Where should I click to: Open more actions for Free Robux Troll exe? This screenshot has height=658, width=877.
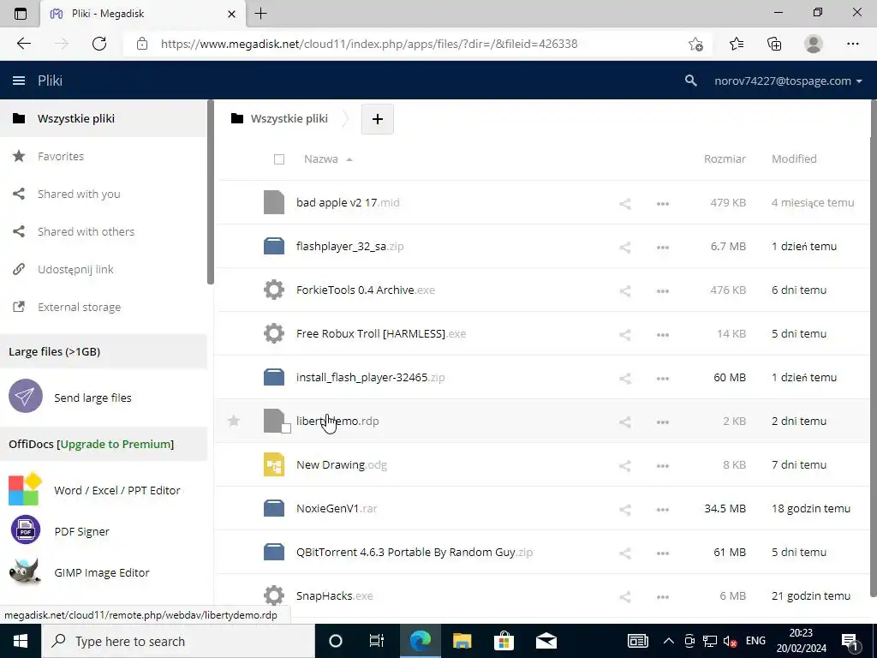(x=663, y=335)
